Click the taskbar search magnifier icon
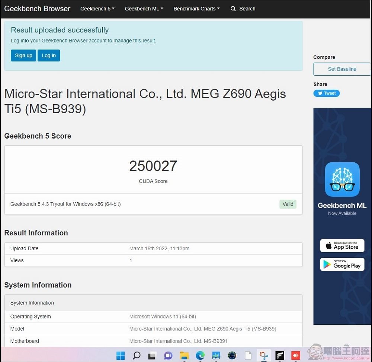 coord(137,355)
